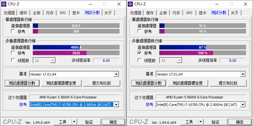Click reference bar showing 100 %
This screenshot has width=253, height=126.
tap(203, 53)
